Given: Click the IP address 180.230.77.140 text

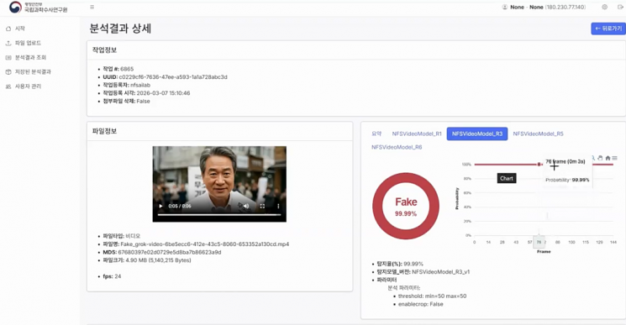Looking at the screenshot, I should pyautogui.click(x=566, y=8).
